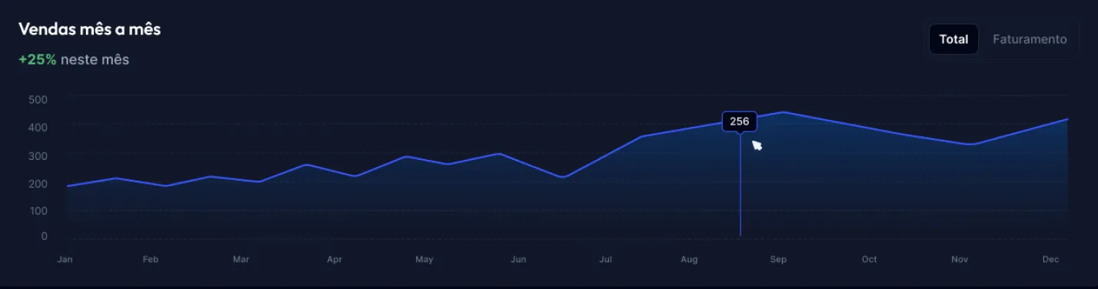Click the Aug month label
Image resolution: width=1098 pixels, height=289 pixels.
689,260
